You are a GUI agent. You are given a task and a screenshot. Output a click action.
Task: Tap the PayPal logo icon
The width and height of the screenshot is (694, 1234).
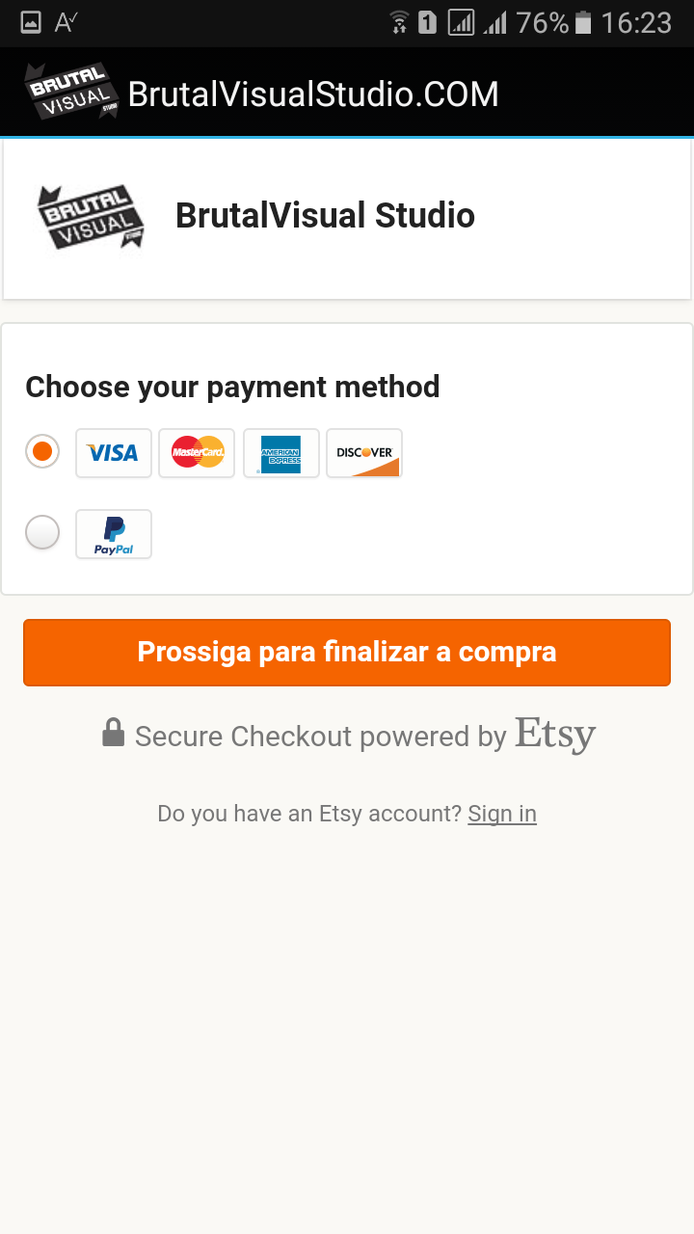[114, 534]
